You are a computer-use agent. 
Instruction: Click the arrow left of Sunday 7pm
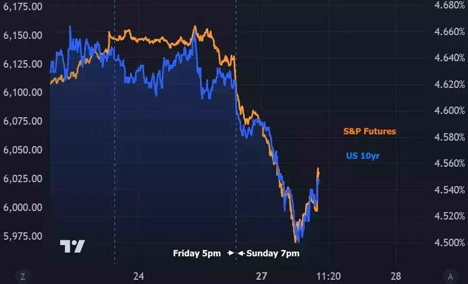pos(241,254)
